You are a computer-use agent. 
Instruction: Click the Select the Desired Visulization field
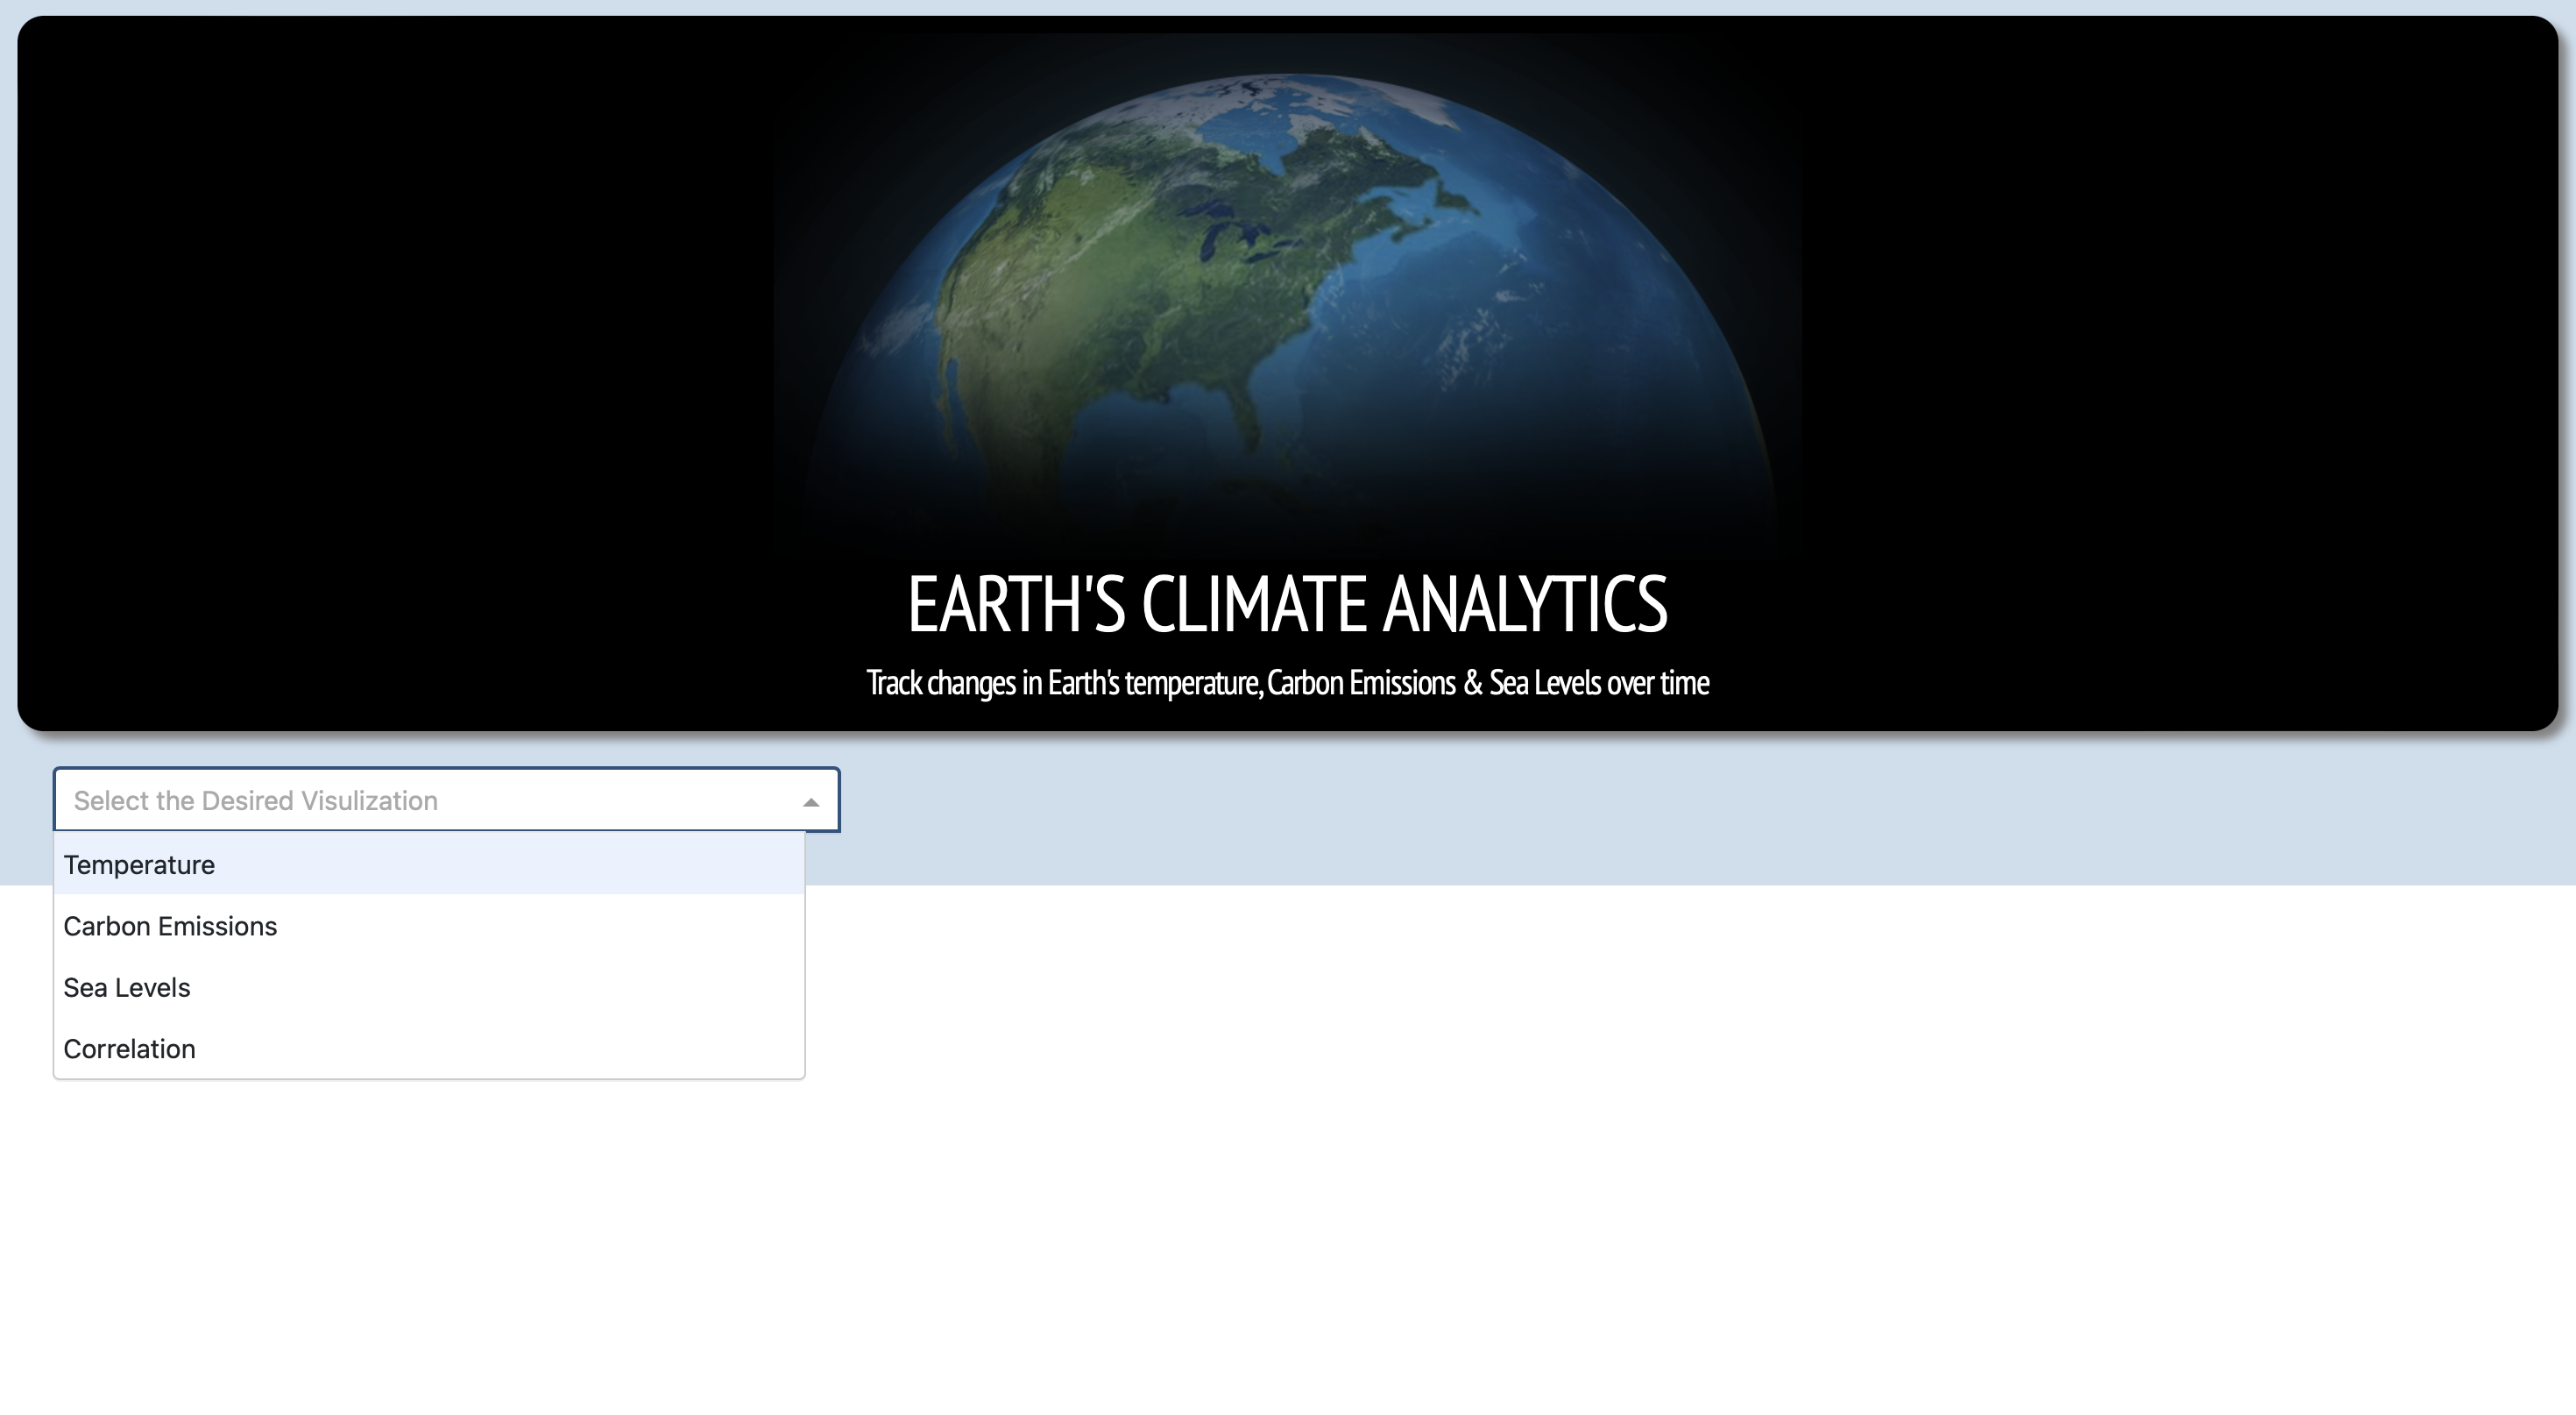pyautogui.click(x=400, y=800)
